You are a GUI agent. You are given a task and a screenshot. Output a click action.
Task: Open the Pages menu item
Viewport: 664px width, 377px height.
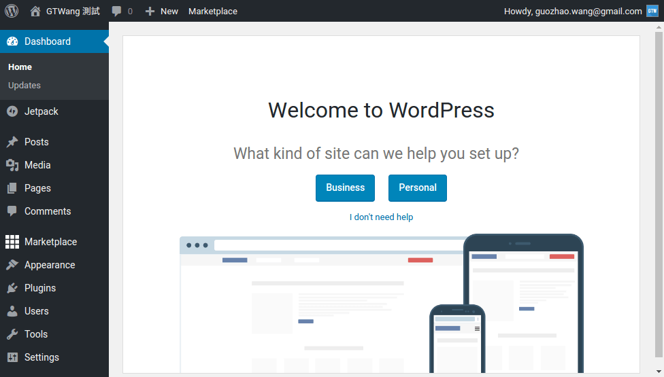[37, 188]
